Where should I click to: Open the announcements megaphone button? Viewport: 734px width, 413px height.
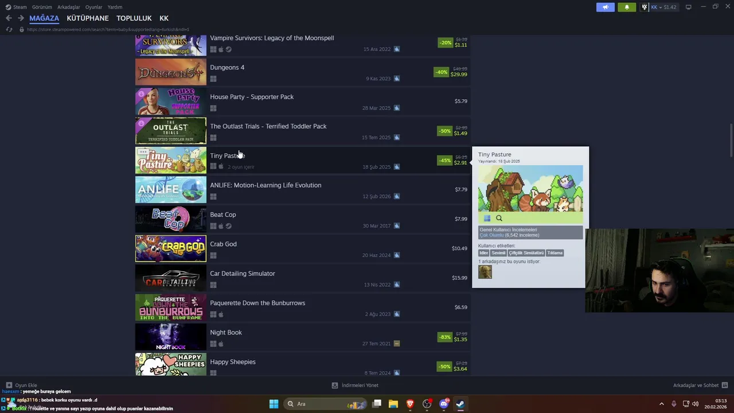click(x=606, y=7)
